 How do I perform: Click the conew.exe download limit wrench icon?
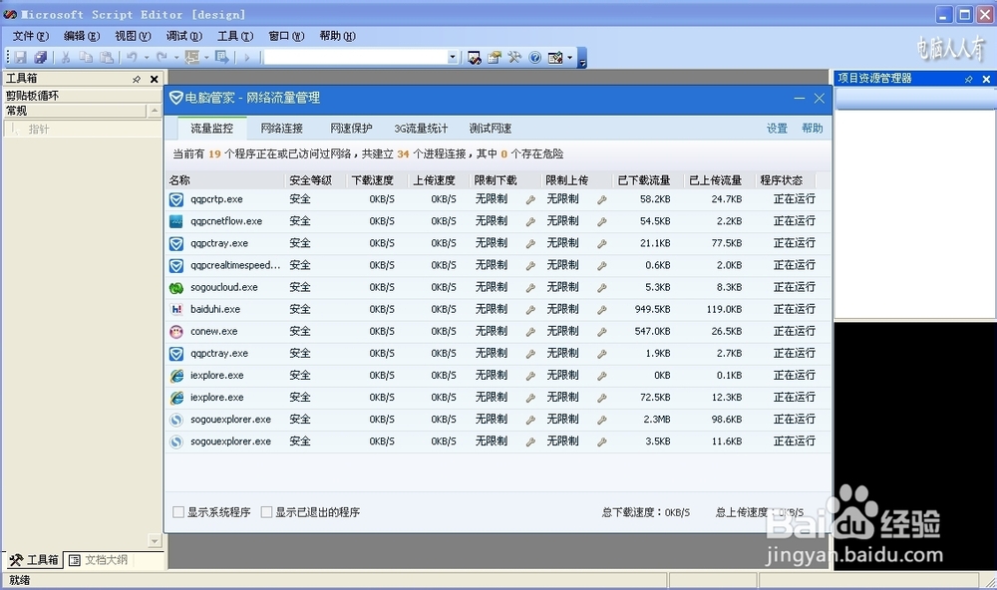530,332
